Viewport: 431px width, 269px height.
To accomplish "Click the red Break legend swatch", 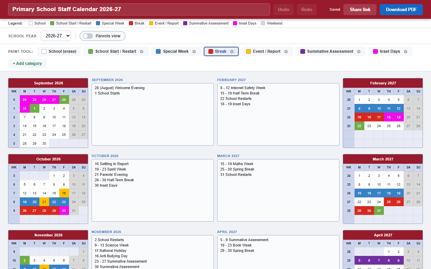I will coord(131,23).
